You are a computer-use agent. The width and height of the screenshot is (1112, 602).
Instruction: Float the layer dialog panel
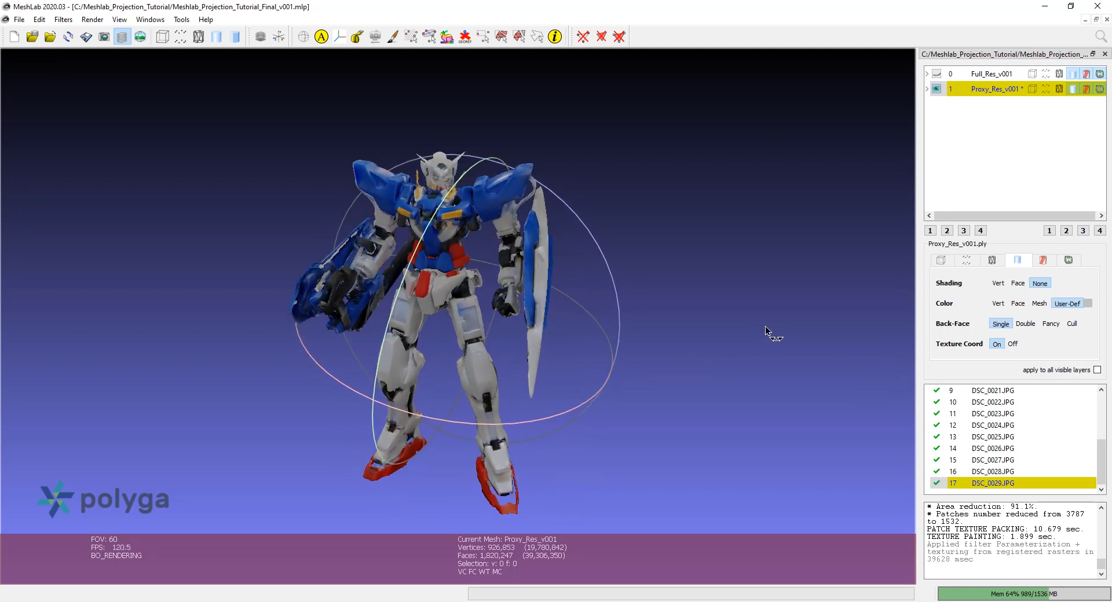1093,54
